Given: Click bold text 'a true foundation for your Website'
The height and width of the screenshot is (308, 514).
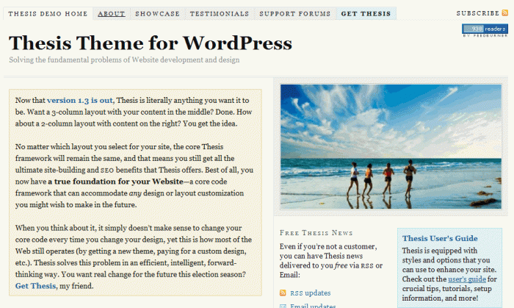Looking at the screenshot, I should pos(116,182).
